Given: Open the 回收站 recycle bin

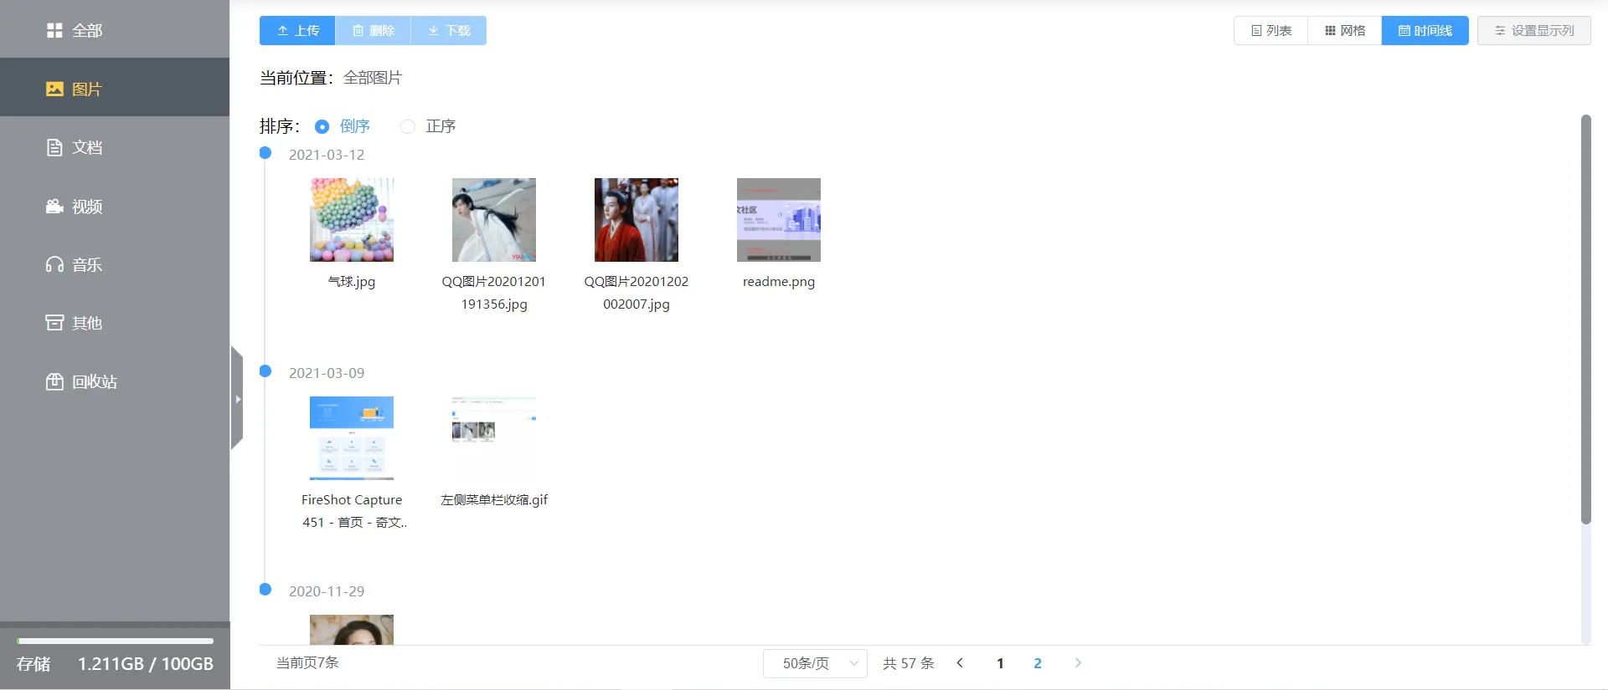Looking at the screenshot, I should [x=115, y=381].
